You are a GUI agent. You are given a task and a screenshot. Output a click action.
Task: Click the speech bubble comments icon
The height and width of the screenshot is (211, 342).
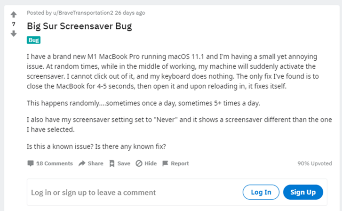pos(30,163)
